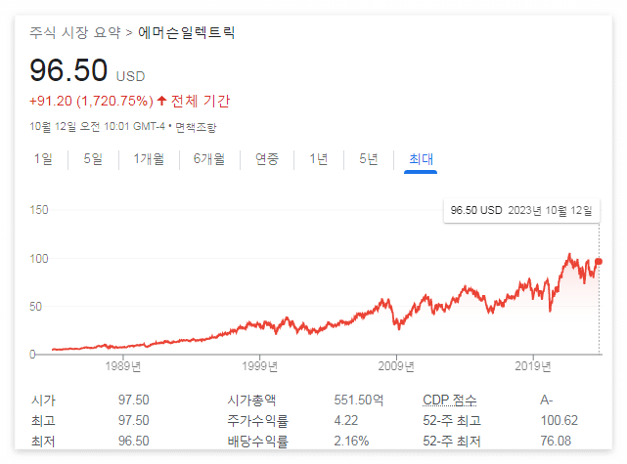
Task: Click the 1989년 axis label
Action: (123, 365)
